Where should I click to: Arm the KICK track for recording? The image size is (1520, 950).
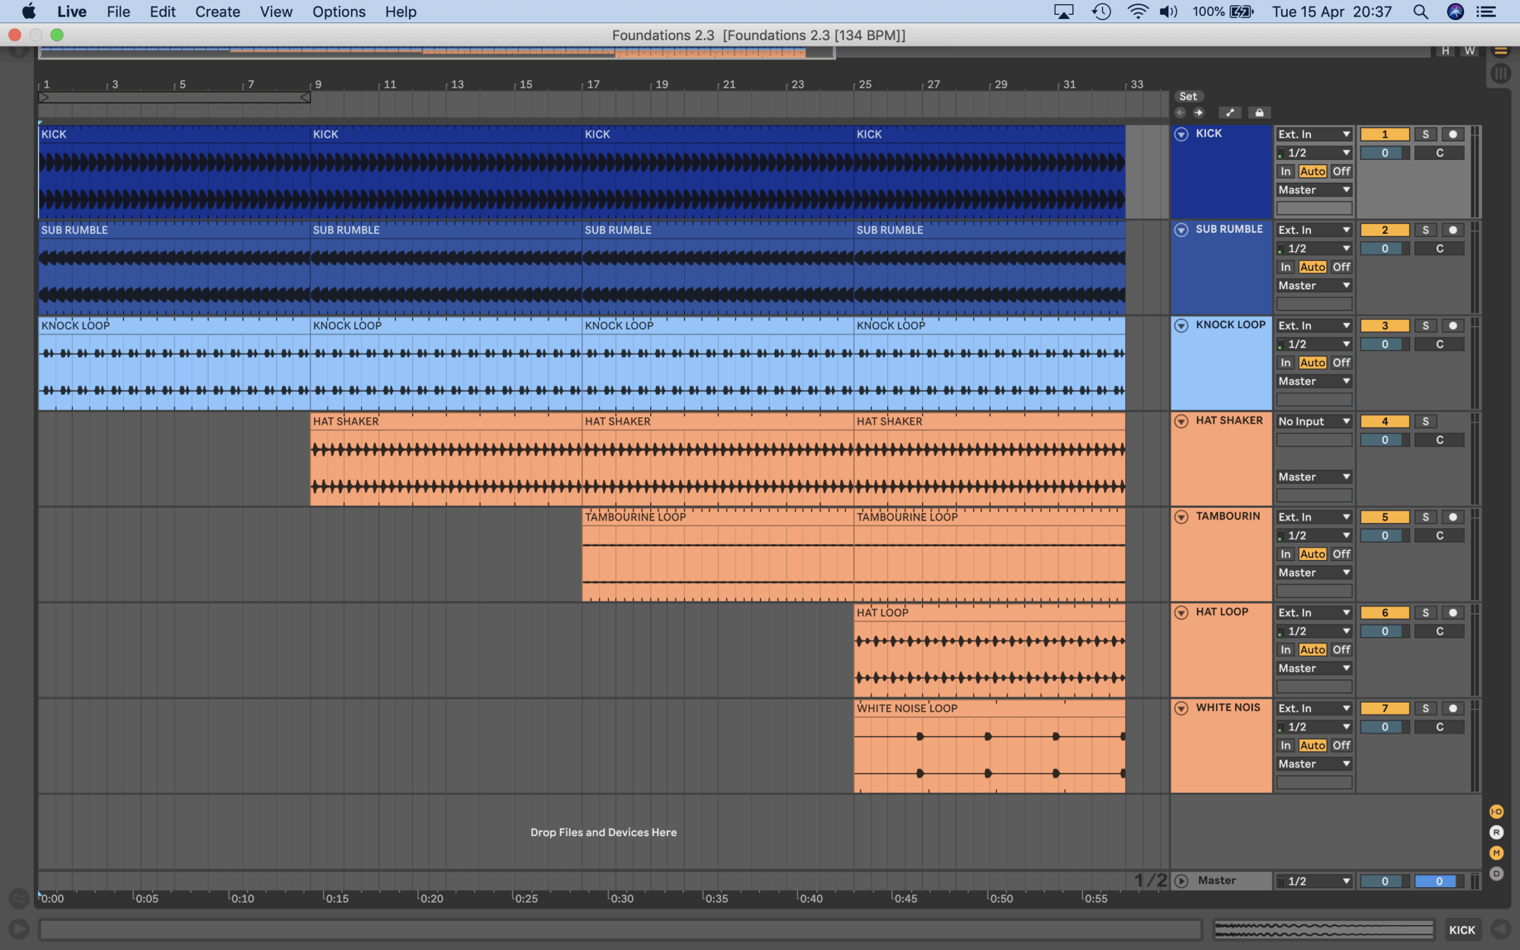click(1452, 134)
